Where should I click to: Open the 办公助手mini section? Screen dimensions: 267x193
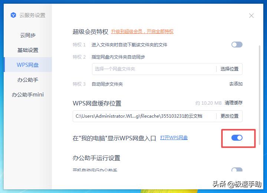[28, 94]
